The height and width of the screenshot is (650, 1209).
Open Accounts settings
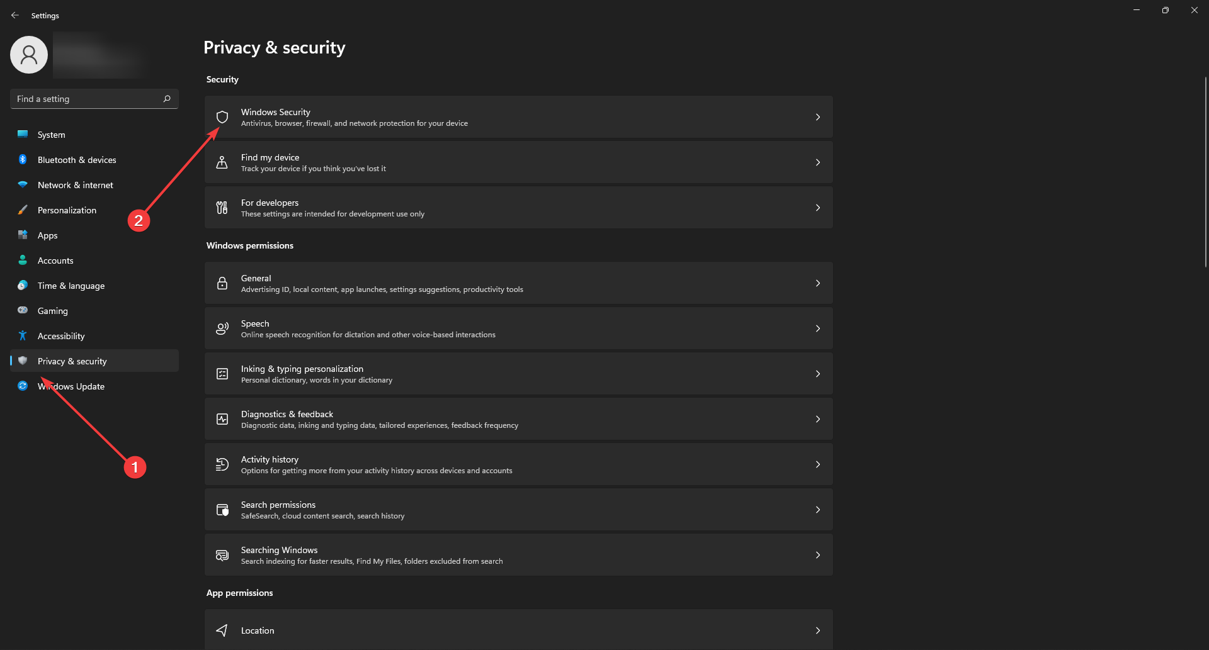coord(94,261)
